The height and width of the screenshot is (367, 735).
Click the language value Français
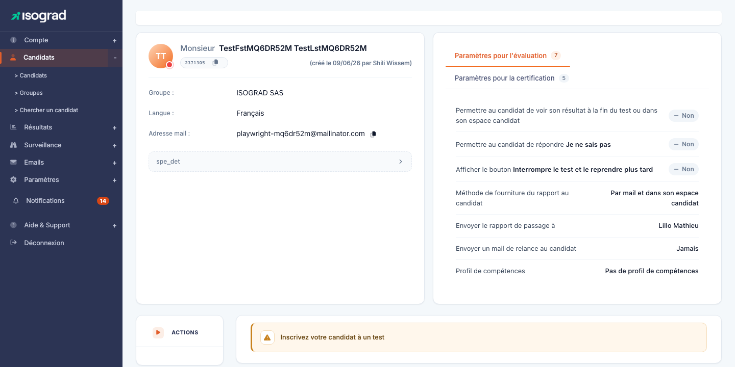coord(250,114)
